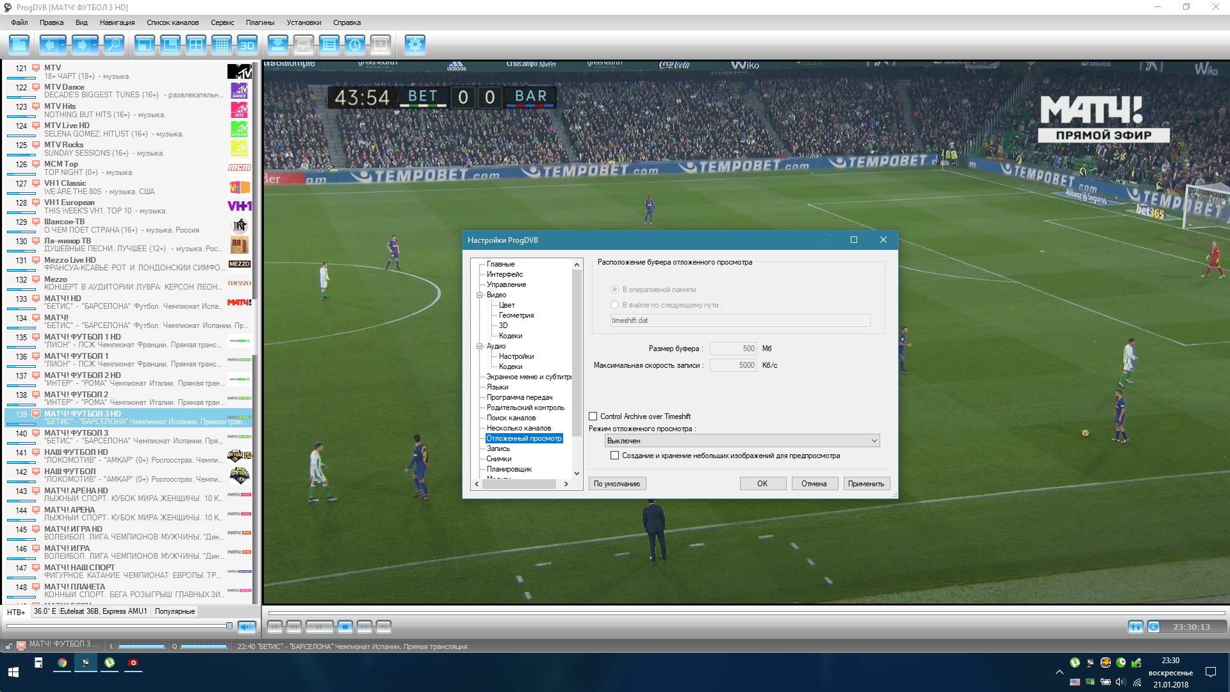Click the По умолчанию button
Screen dimensions: 1230x692
[x=616, y=484]
